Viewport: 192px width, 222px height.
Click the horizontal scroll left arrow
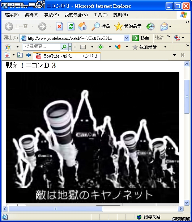(x=5, y=209)
